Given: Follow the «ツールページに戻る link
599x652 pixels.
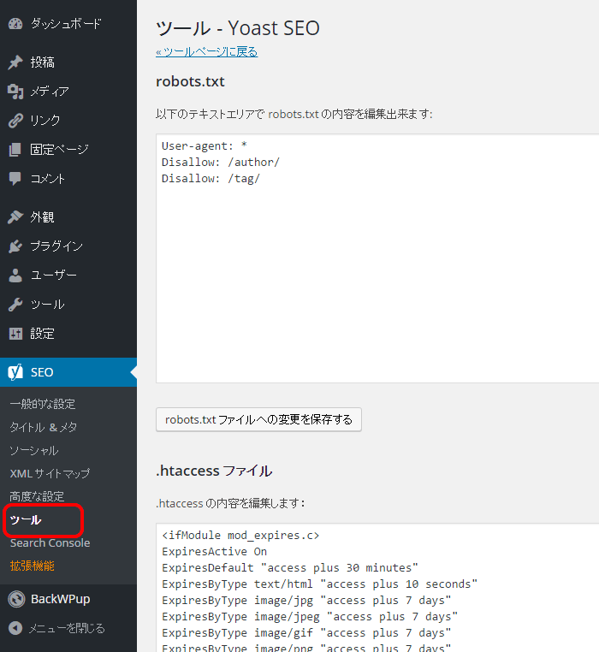Looking at the screenshot, I should pyautogui.click(x=207, y=52).
